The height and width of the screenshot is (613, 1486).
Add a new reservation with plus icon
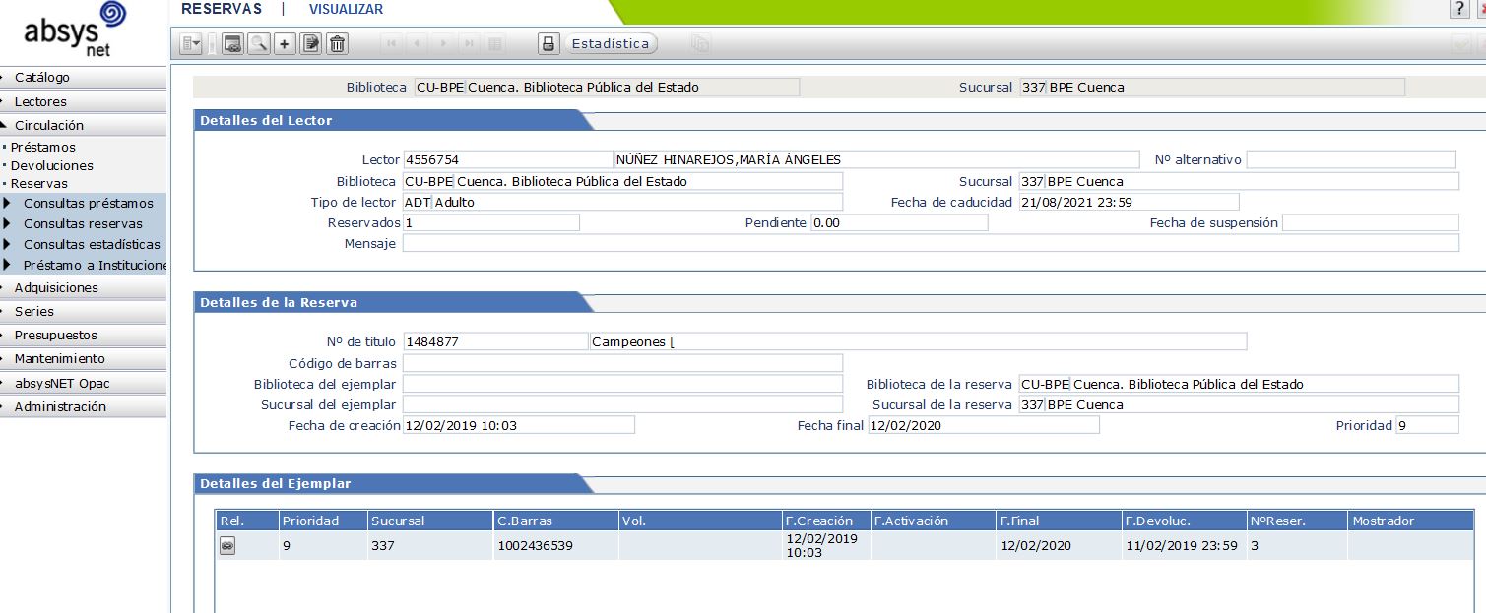tap(285, 43)
